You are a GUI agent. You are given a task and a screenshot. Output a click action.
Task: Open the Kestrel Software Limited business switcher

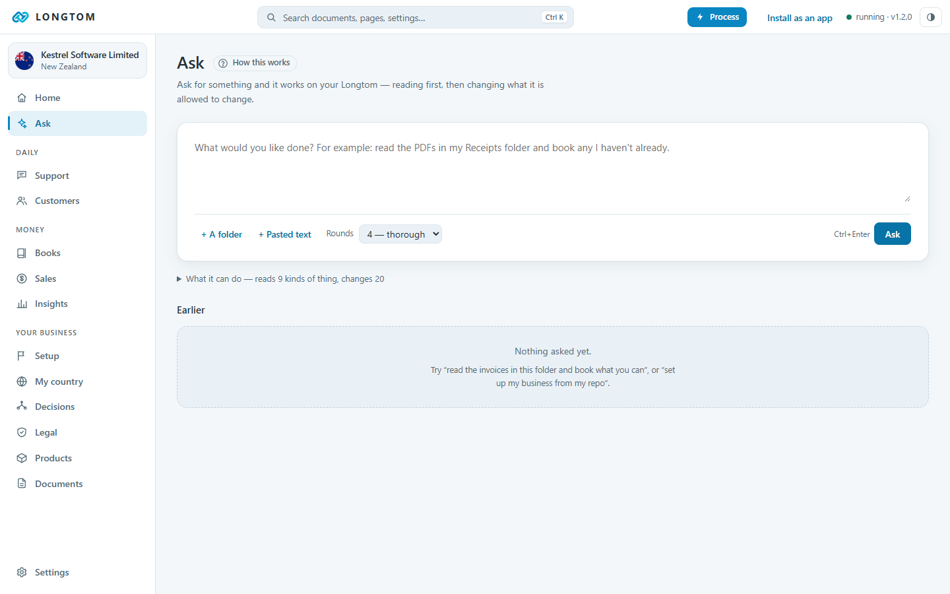click(77, 61)
